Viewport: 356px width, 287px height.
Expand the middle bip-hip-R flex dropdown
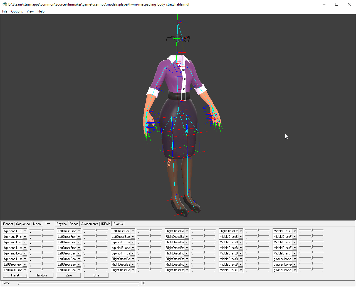123,248
